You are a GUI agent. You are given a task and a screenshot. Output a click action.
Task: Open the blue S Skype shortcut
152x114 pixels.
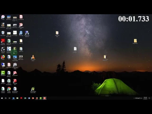[x=21, y=34]
